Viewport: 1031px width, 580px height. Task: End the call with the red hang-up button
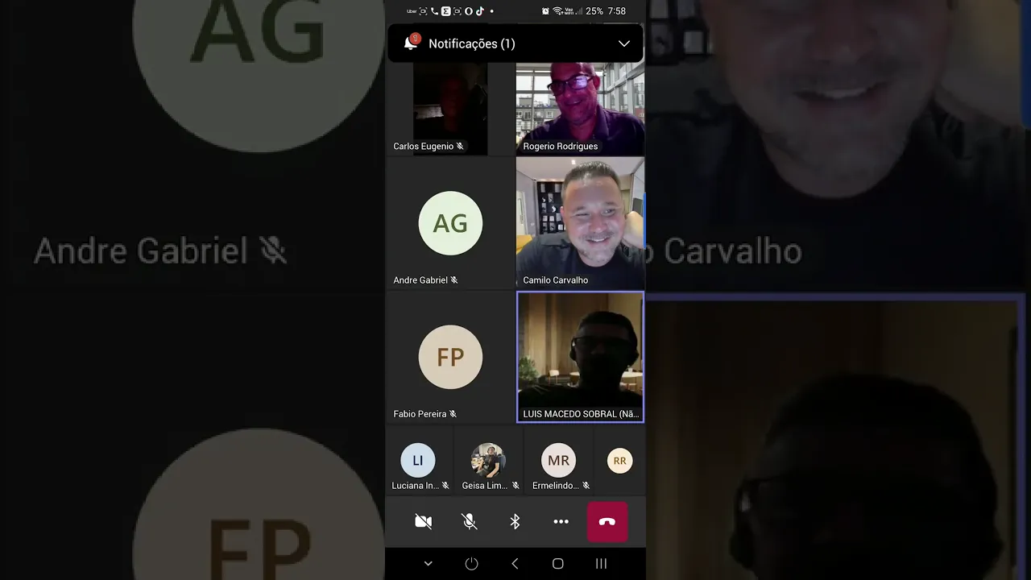coord(607,522)
